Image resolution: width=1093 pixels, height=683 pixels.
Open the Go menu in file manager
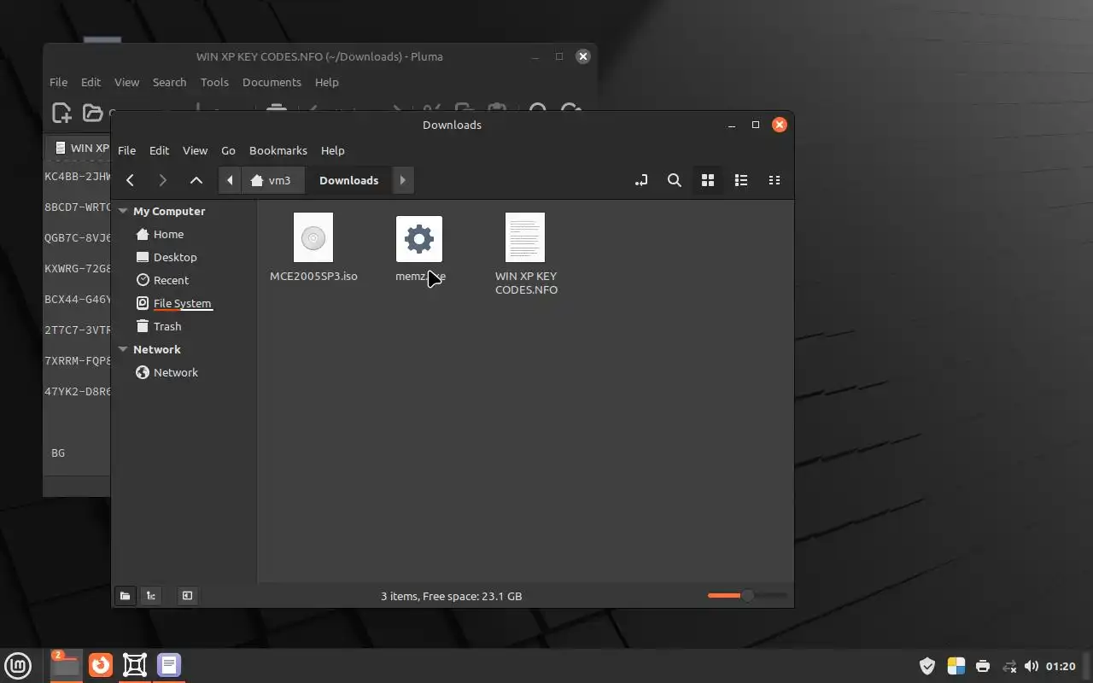[228, 150]
